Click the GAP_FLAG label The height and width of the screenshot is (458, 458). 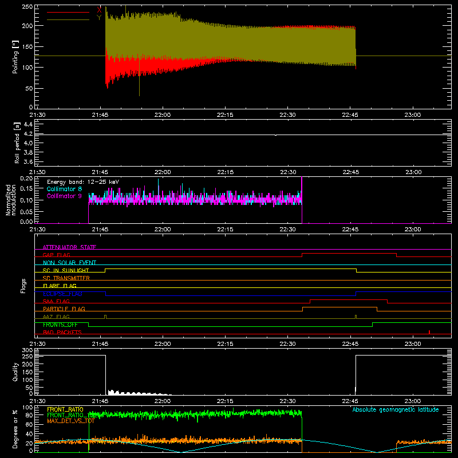(x=56, y=255)
